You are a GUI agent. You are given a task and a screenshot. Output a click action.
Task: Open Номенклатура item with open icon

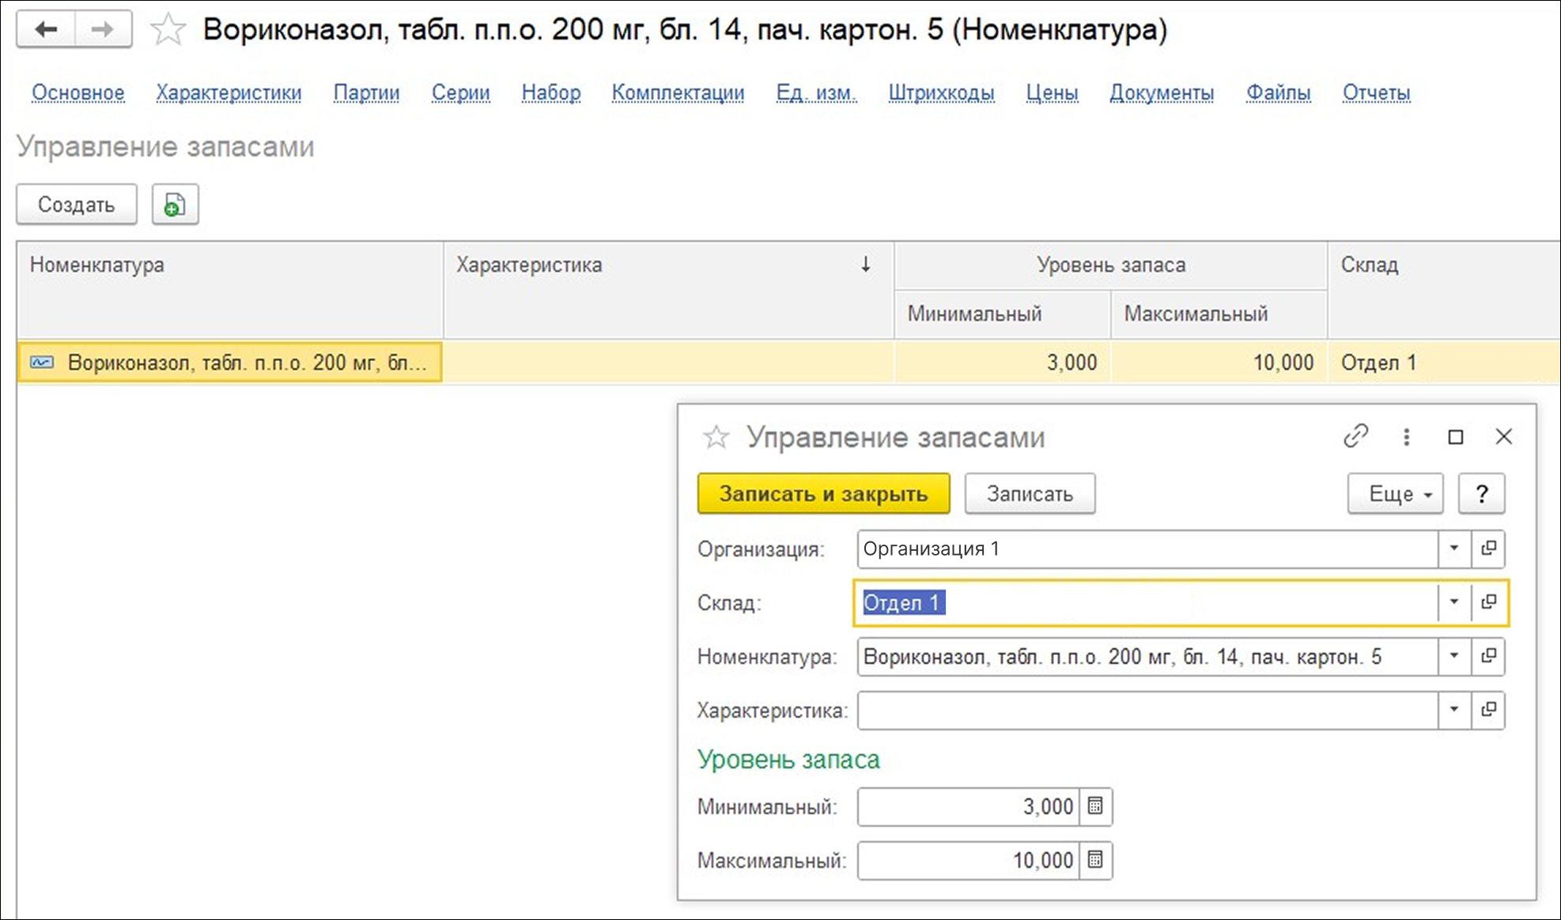pos(1488,656)
